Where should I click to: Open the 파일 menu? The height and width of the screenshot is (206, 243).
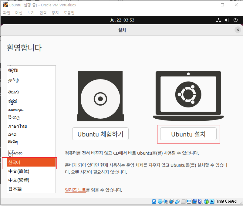coord(7,13)
